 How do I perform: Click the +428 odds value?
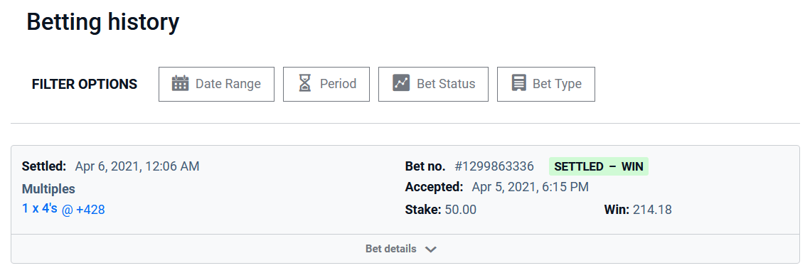[x=90, y=210]
